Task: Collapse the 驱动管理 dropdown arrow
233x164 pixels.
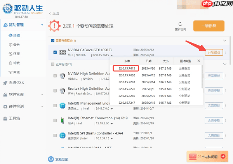Action: point(42,25)
